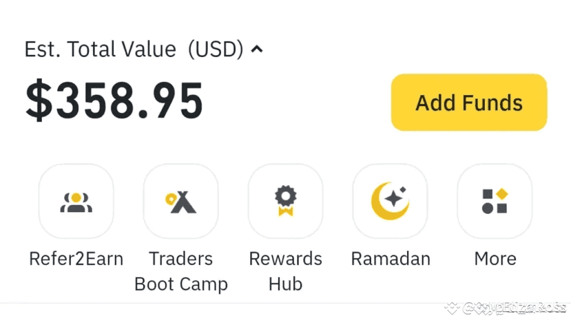The width and height of the screenshot is (571, 320).
Task: Click the watermark username text
Action: point(514,308)
